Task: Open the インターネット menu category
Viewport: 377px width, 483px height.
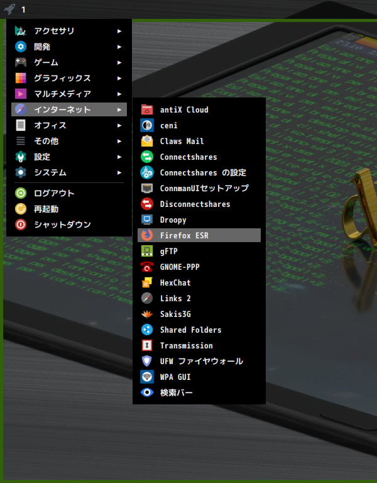Action: click(69, 109)
